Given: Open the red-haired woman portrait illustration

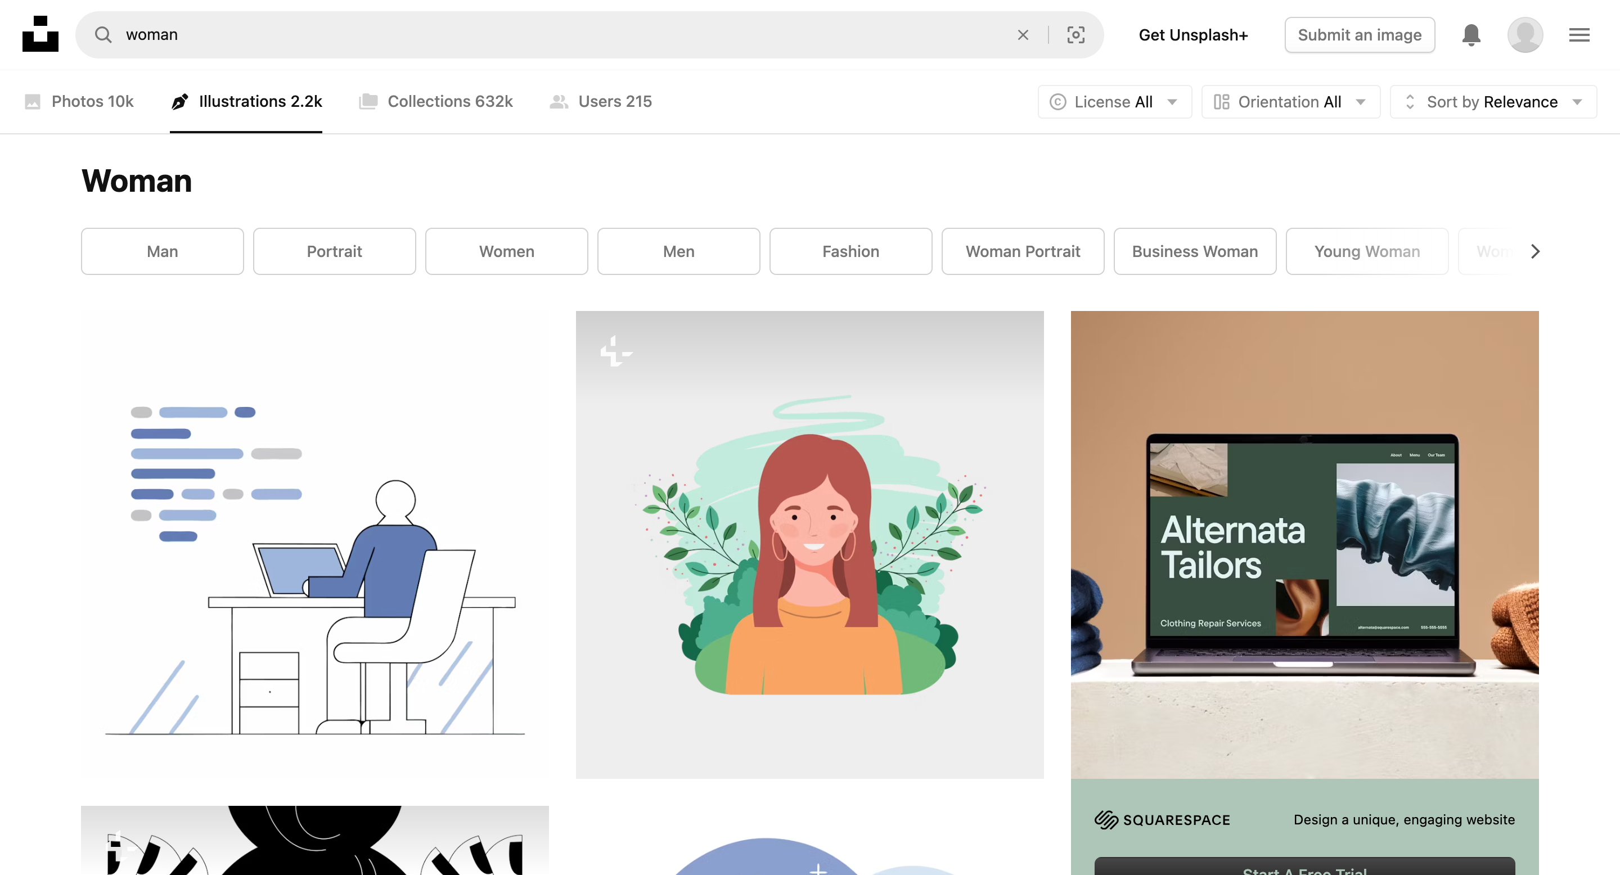Looking at the screenshot, I should pyautogui.click(x=810, y=544).
